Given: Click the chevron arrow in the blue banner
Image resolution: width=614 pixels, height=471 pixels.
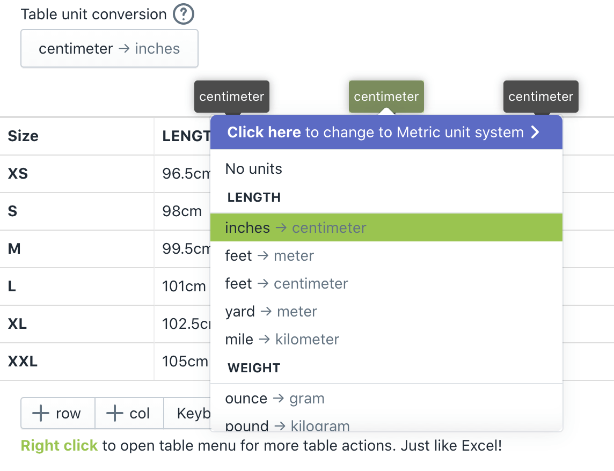Looking at the screenshot, I should point(535,133).
